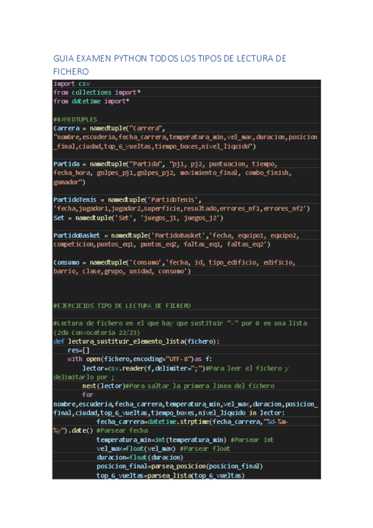Click the 'posicion_final=parsea_posicion(posicion_final)' line
Screen dimensions: 373x528
[179, 466]
